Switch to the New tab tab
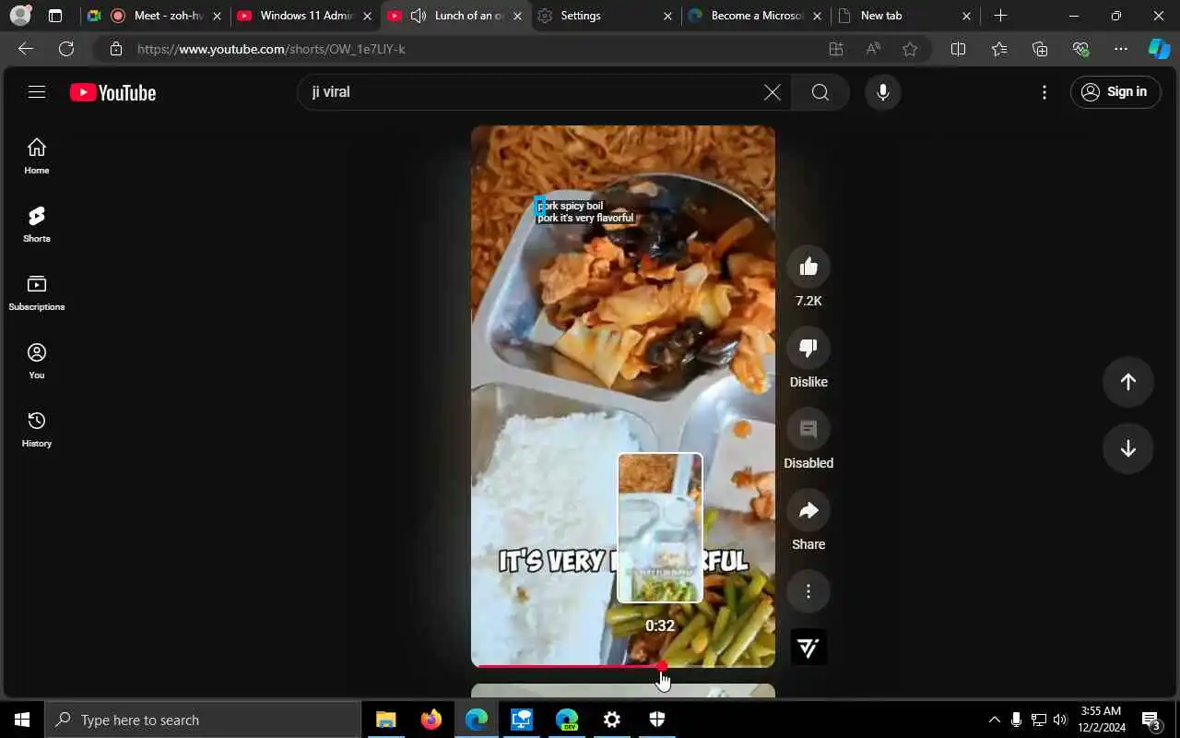This screenshot has height=738, width=1180. coord(903,16)
